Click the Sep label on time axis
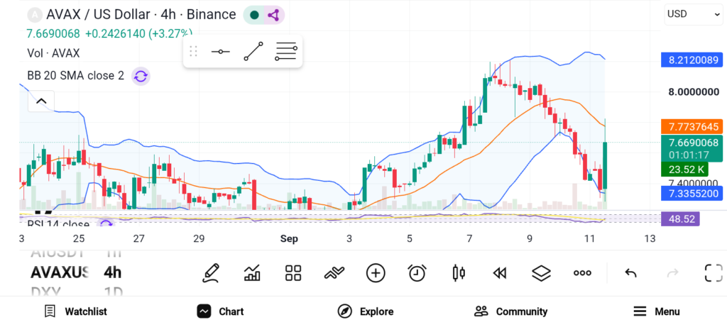 tap(289, 239)
